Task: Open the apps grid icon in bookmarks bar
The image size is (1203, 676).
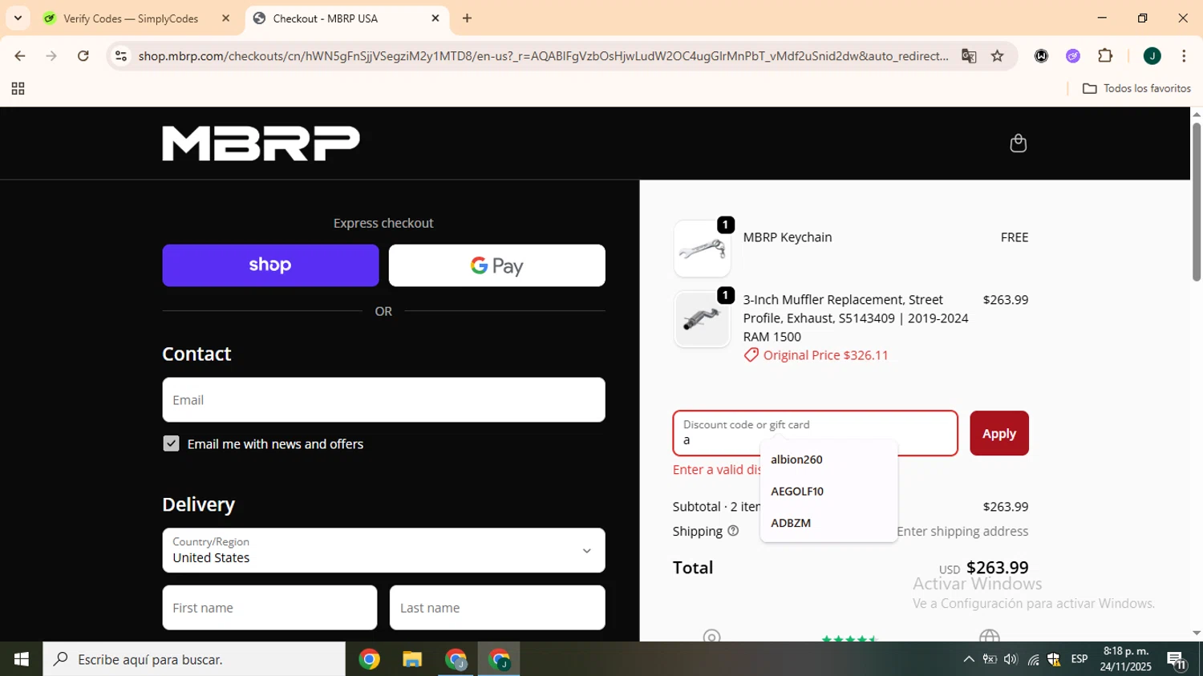Action: pyautogui.click(x=18, y=89)
